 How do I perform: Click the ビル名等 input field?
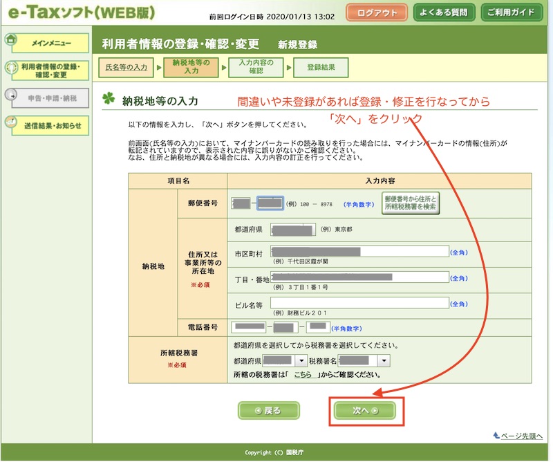coord(359,303)
